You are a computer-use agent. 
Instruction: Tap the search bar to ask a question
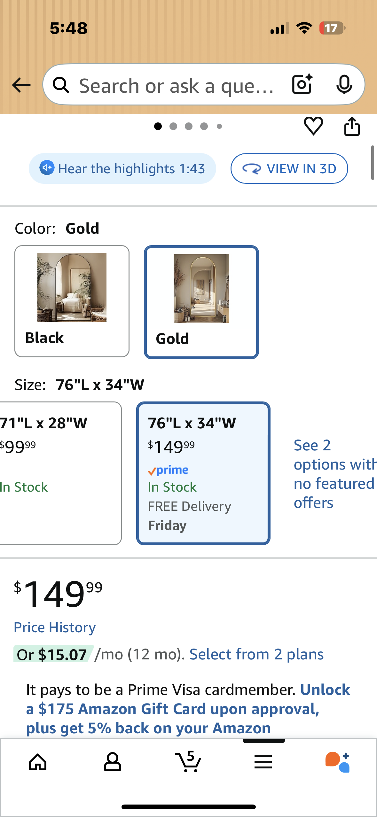coord(176,85)
